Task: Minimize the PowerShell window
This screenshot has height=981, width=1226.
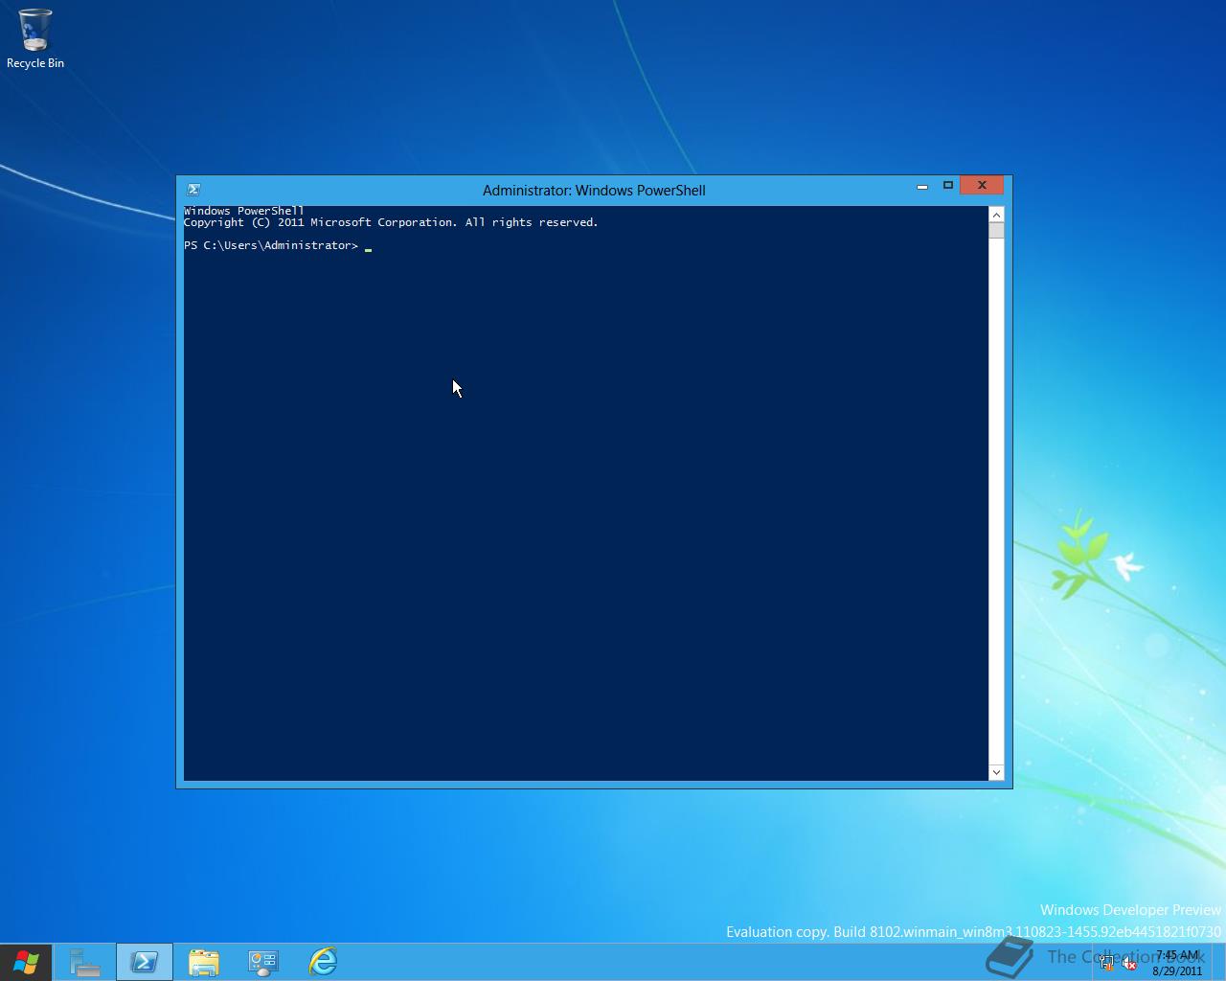Action: pyautogui.click(x=922, y=186)
